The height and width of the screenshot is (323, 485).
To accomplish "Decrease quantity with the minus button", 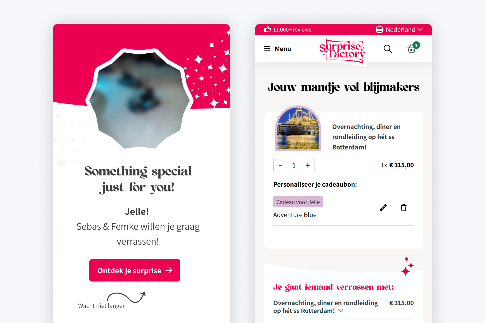I will pos(280,165).
